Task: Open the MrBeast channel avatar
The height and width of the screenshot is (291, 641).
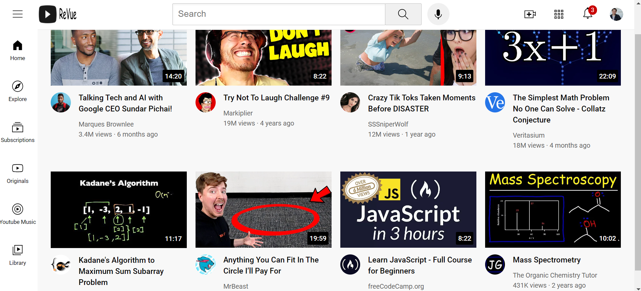Action: coord(206,264)
